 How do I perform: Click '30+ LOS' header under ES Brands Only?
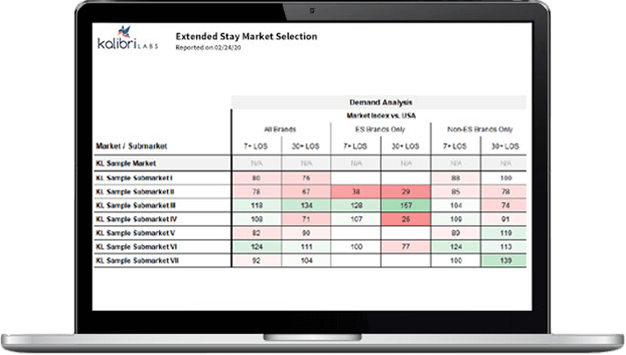(x=405, y=147)
